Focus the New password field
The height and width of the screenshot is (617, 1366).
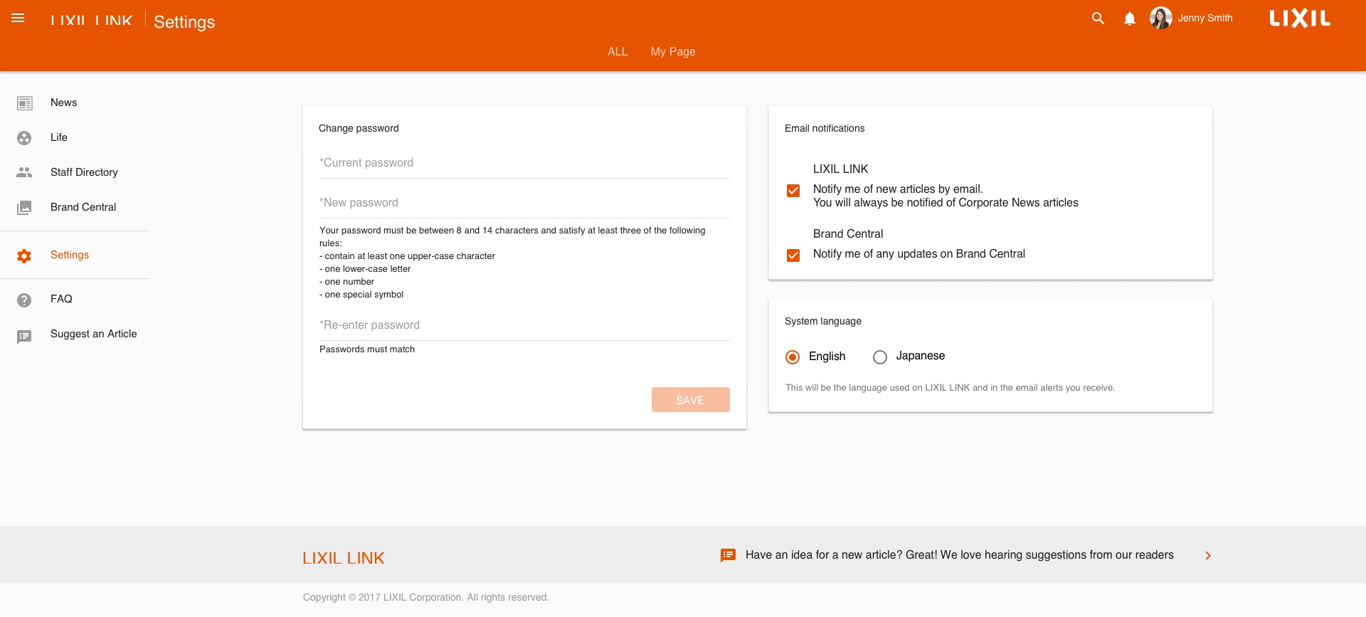pos(524,203)
